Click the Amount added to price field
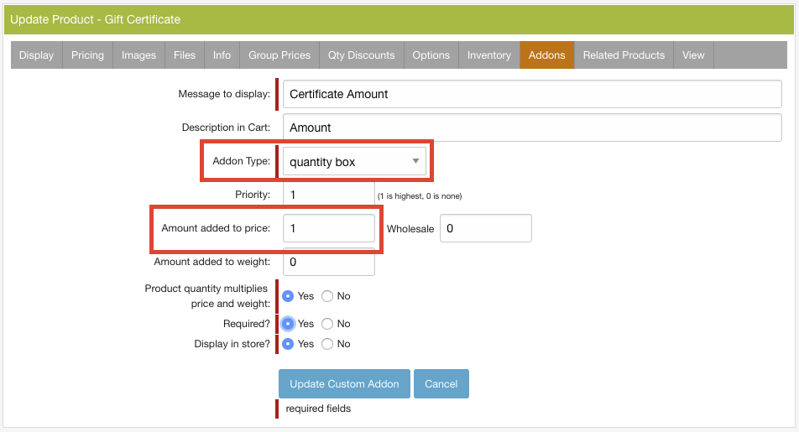The height and width of the screenshot is (432, 799). pos(329,228)
